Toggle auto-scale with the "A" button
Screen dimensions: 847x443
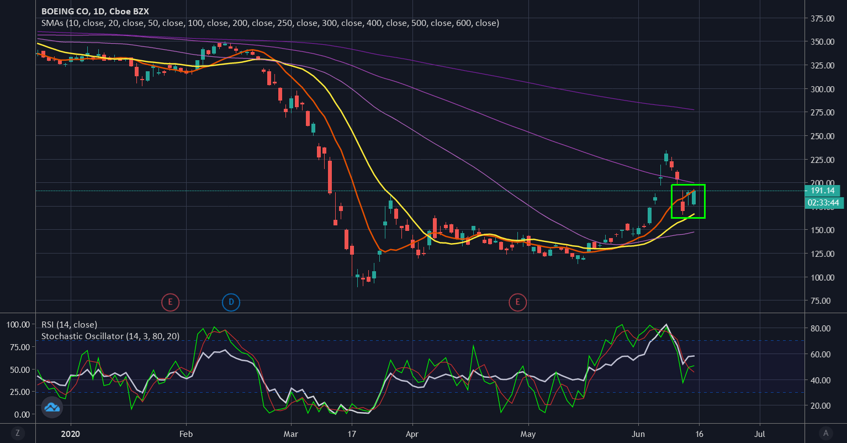click(x=826, y=434)
